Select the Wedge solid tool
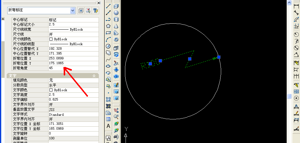The height and width of the screenshot is (143, 300). click(x=116, y=33)
